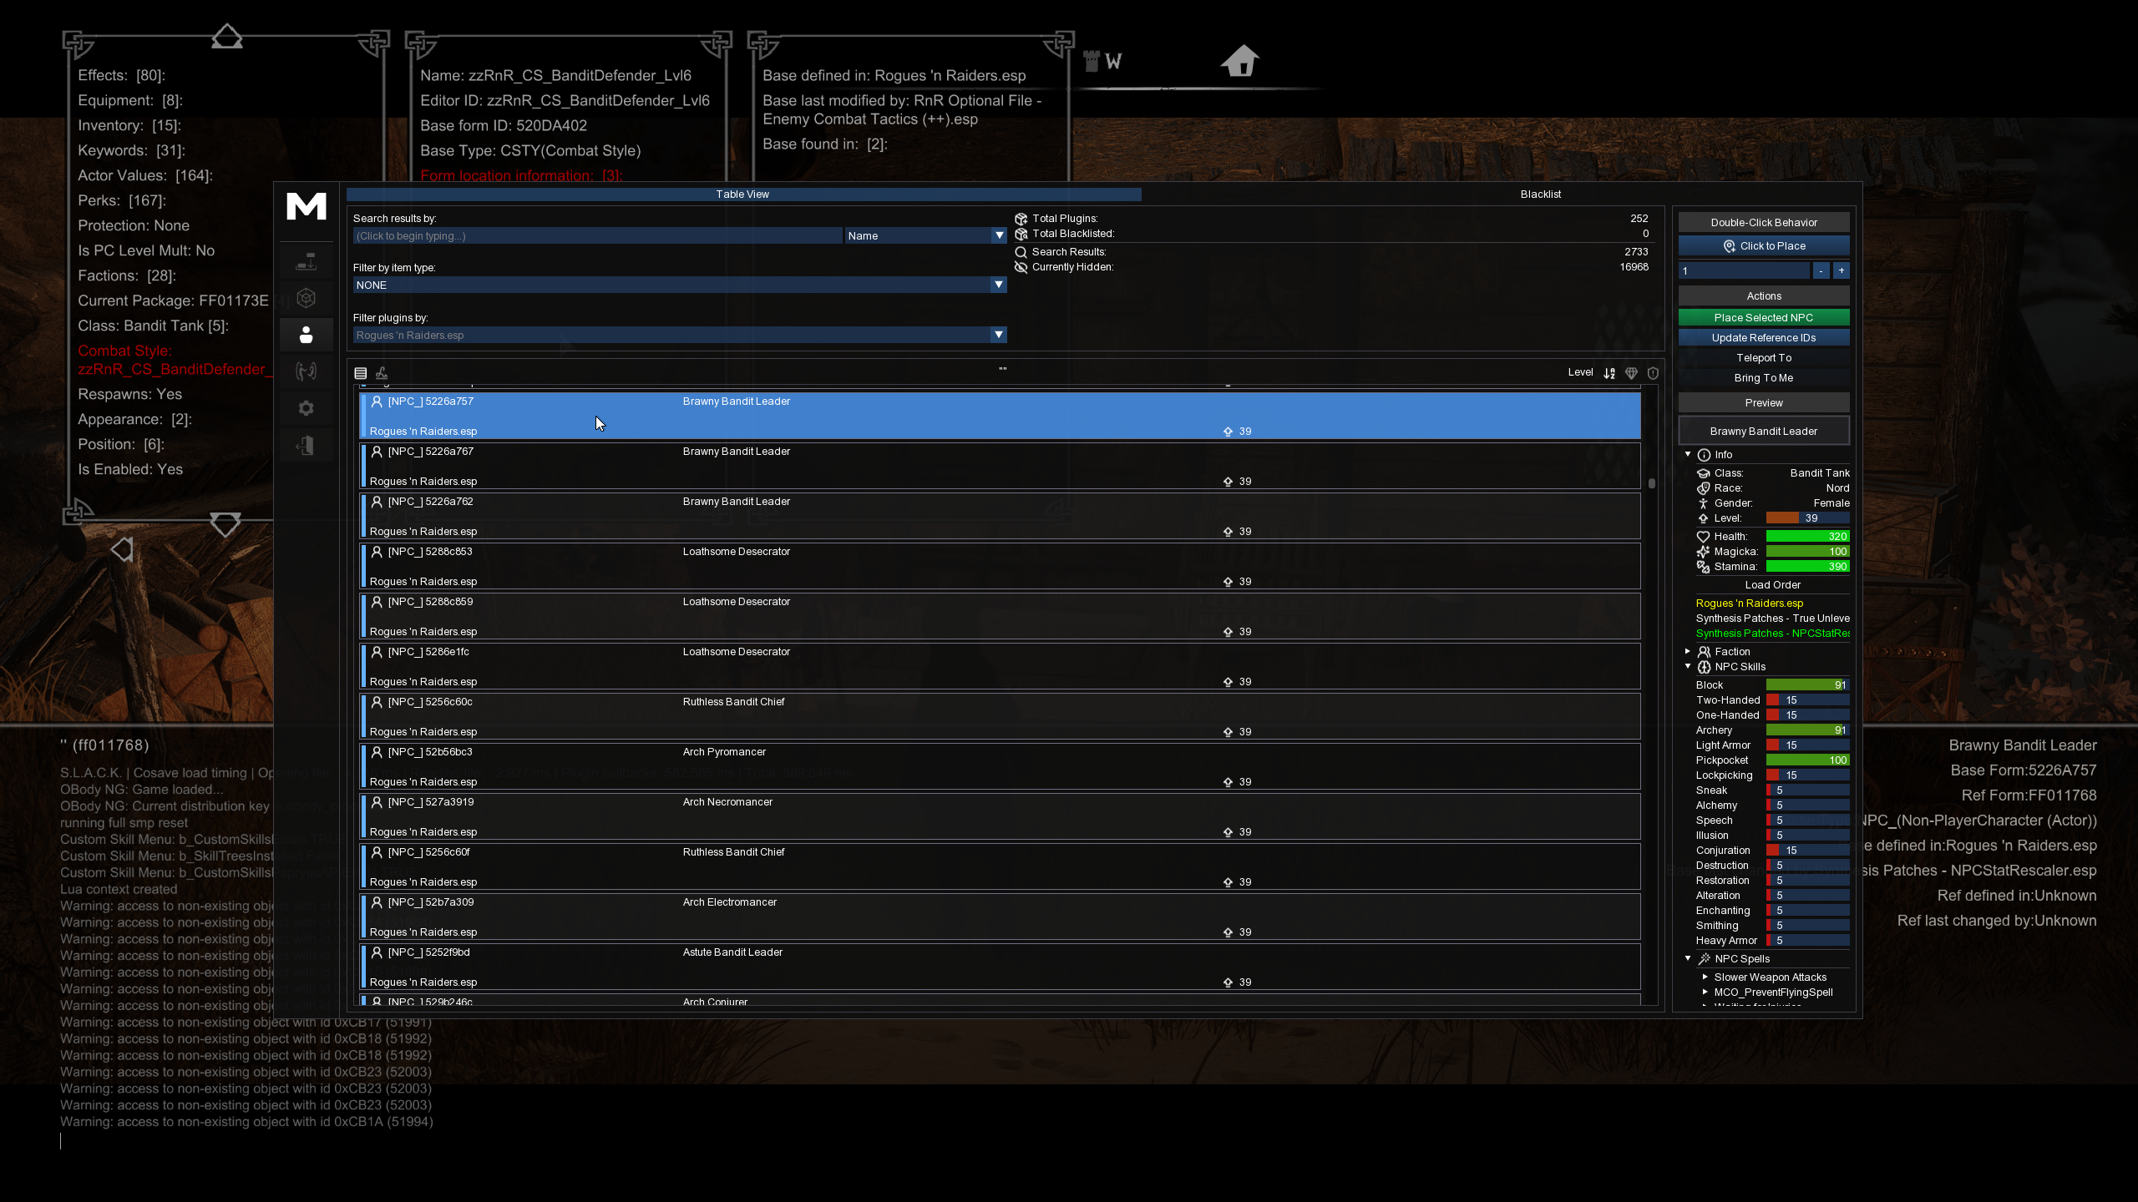Toggle the shield essential filter
Screen dimensions: 2138x1202
click(x=1653, y=373)
